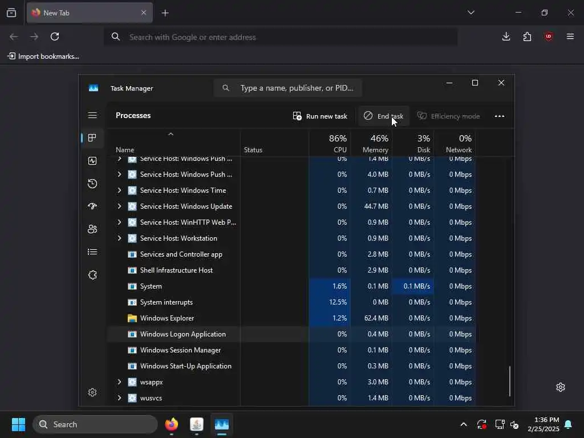Click 44.7 MB memory value of Windows Update
584x438 pixels.
pos(376,206)
